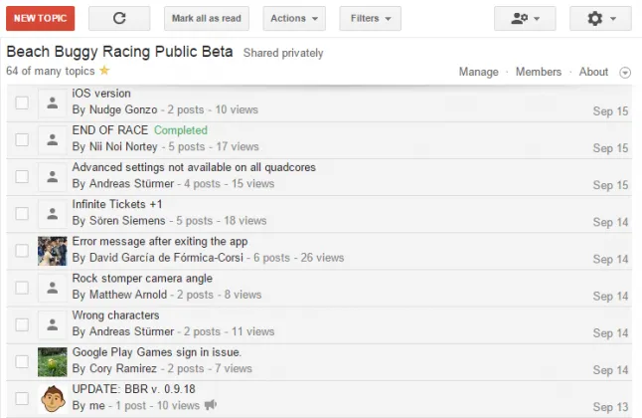The height and width of the screenshot is (418, 642).
Task: Click Sören Siemens' default avatar icon
Action: tap(53, 214)
